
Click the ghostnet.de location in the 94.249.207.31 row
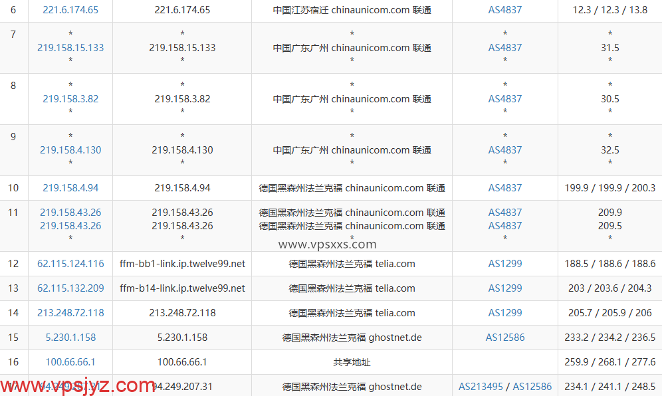pos(352,386)
